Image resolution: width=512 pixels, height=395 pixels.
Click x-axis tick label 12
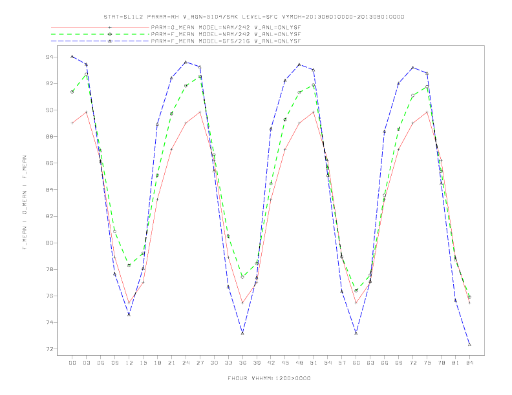tap(129, 363)
